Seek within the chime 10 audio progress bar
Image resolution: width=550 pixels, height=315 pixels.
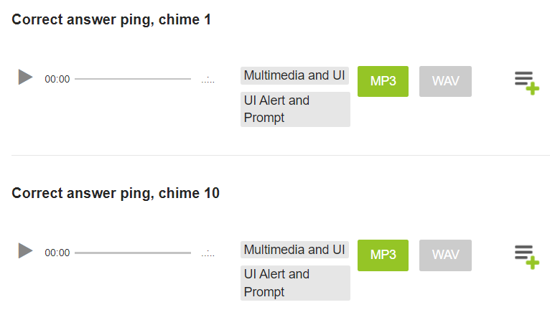pos(133,253)
